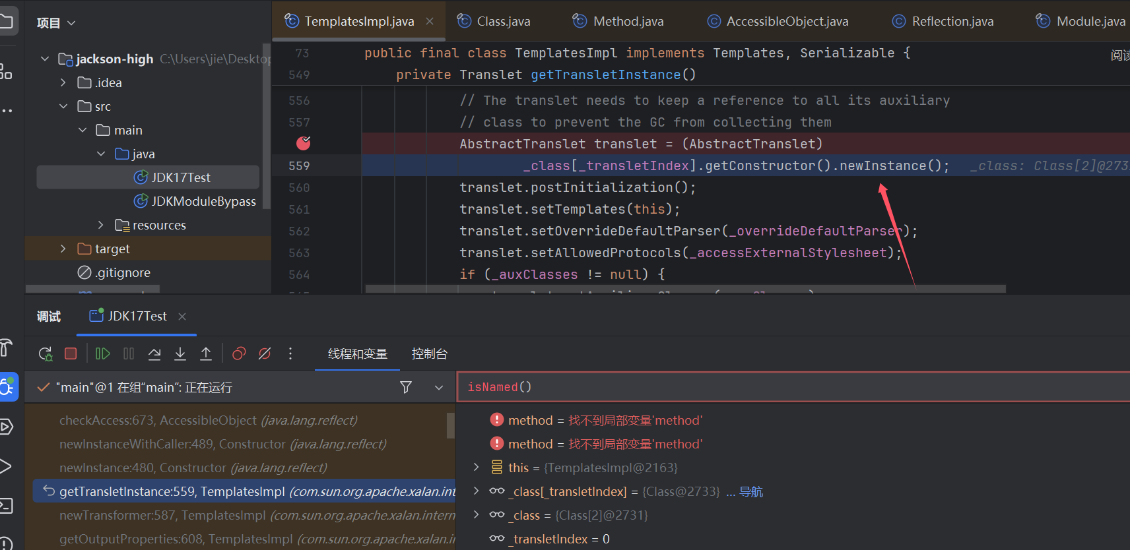Open the View Breakpoints dialog

[x=239, y=354]
